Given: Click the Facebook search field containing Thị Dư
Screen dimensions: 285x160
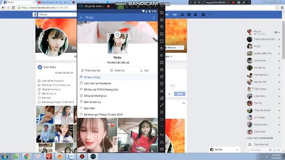Looking at the screenshot, I should [x=57, y=15].
